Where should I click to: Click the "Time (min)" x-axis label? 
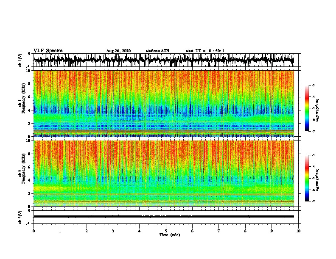tap(170, 235)
